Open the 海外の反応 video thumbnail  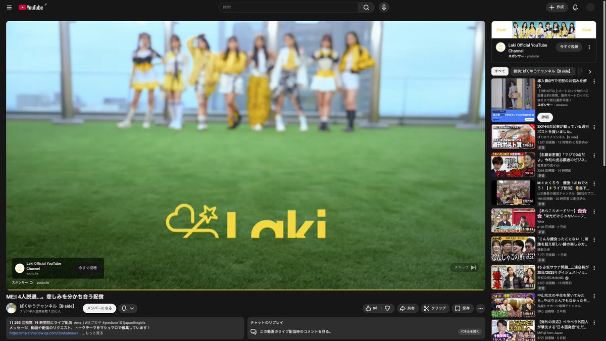click(x=514, y=330)
